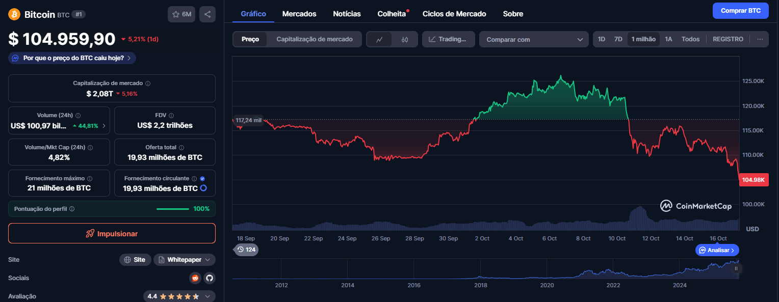Click the timeline range pause handle
Screen dimensions: 779x302
[x=736, y=268]
